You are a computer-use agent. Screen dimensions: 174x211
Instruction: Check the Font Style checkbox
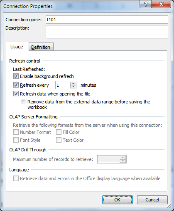[16, 140]
